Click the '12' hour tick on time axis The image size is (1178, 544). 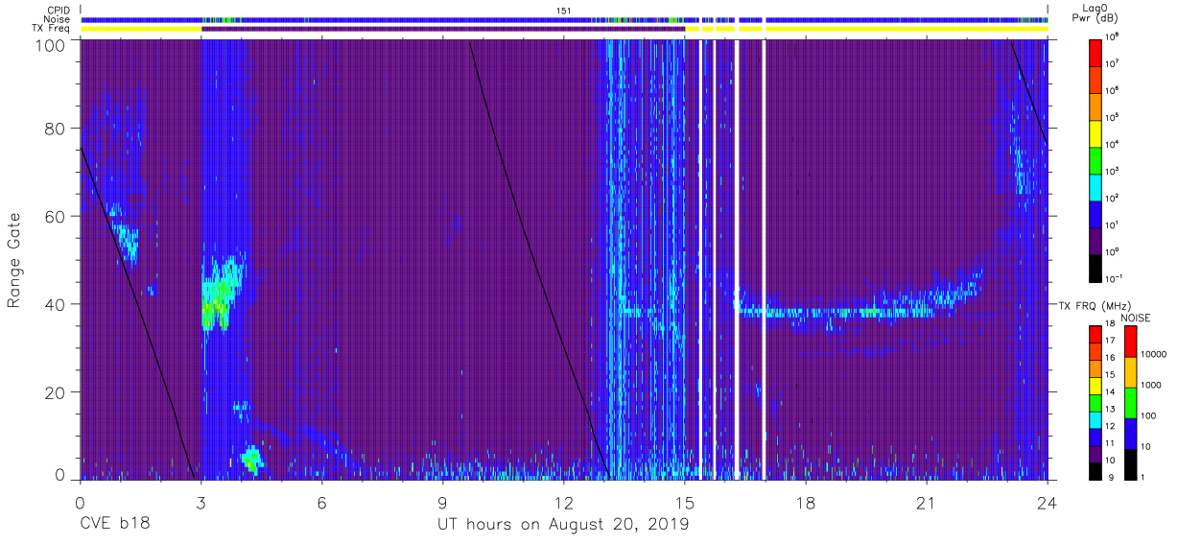[563, 503]
